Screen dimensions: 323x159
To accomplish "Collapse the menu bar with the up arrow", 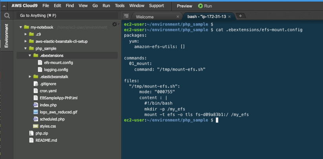I will (x=4, y=6).
